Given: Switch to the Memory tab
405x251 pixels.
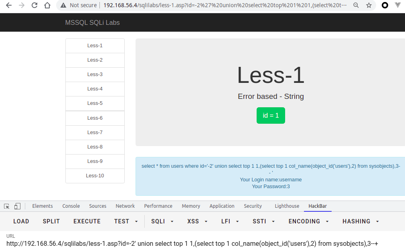Looking at the screenshot, I should [x=191, y=206].
